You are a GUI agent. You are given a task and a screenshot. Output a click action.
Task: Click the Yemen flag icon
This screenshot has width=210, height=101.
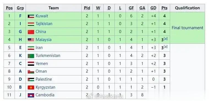31,64
